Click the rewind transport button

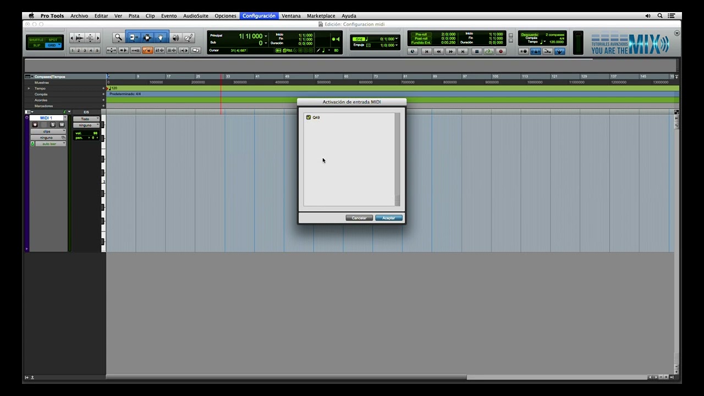439,51
